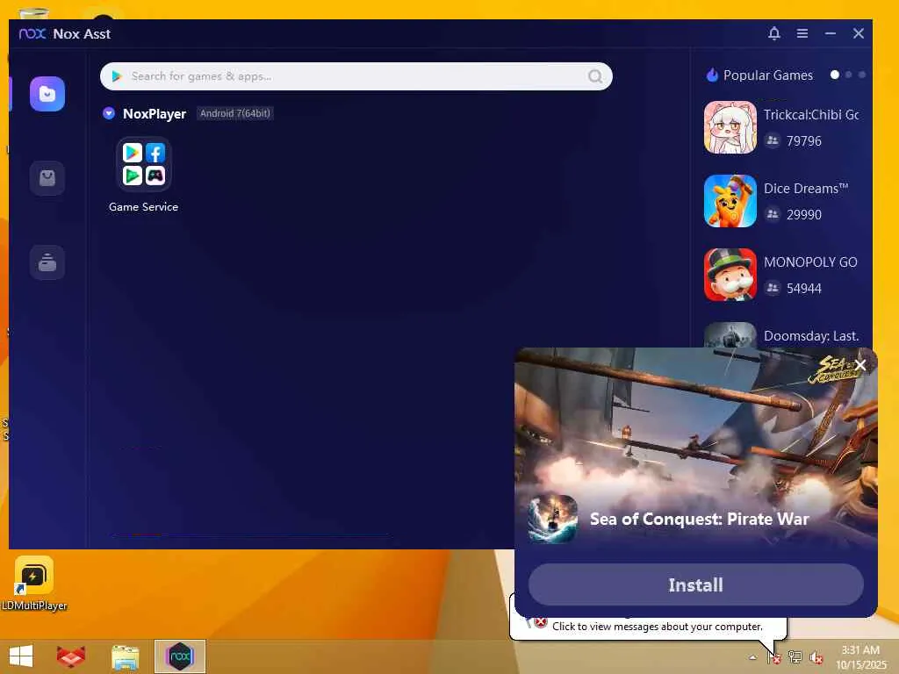Open the Game Service folder

tap(143, 164)
